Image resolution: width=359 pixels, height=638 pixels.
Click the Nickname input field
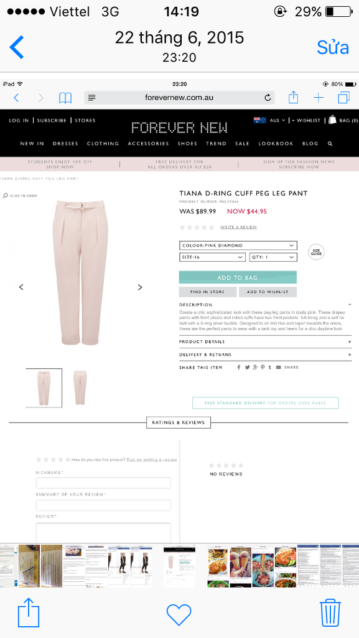tap(103, 483)
